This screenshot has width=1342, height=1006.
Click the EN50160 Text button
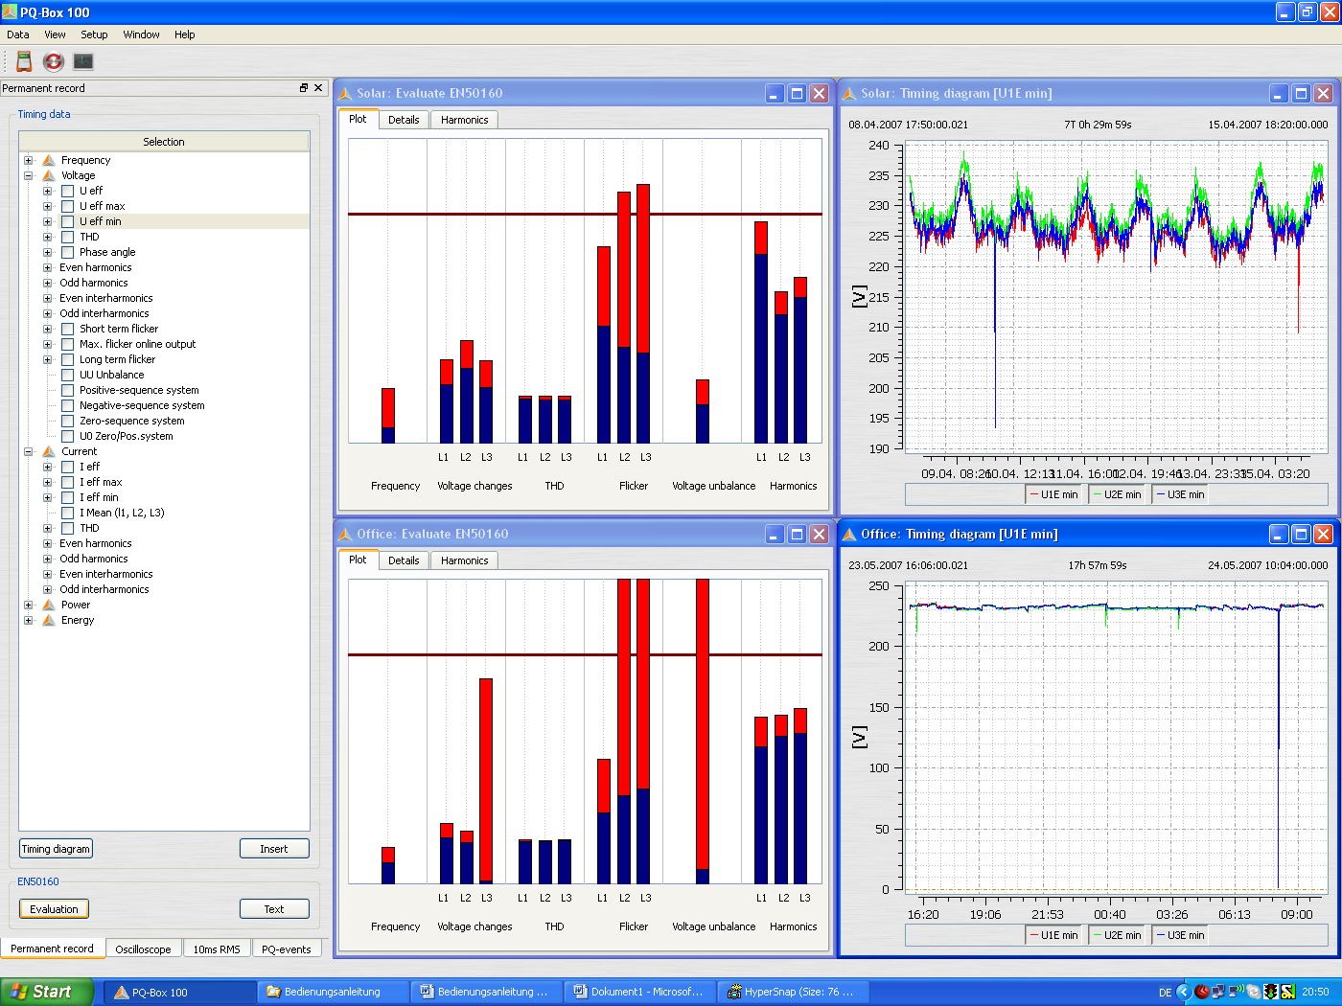coord(274,909)
